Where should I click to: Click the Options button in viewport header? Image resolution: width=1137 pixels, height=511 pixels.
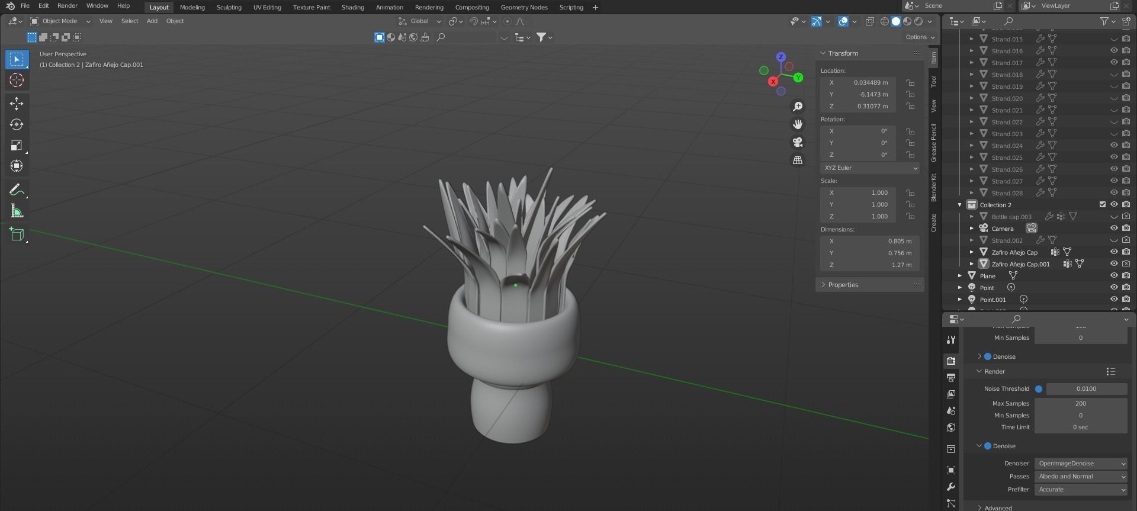[919, 37]
